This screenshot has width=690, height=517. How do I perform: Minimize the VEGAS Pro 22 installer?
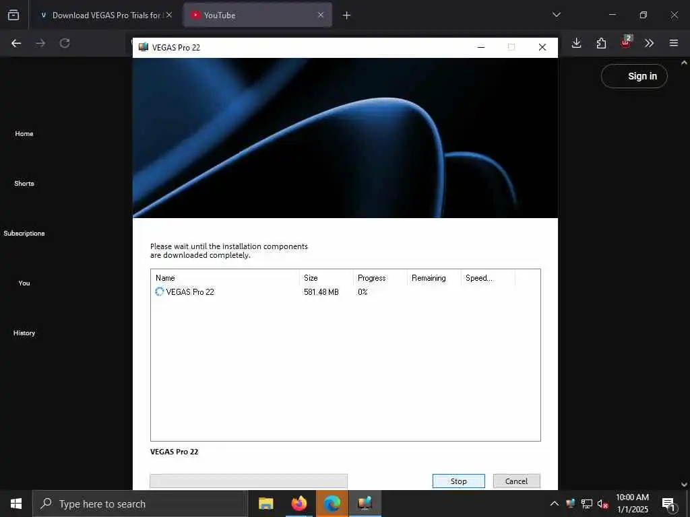coord(481,47)
